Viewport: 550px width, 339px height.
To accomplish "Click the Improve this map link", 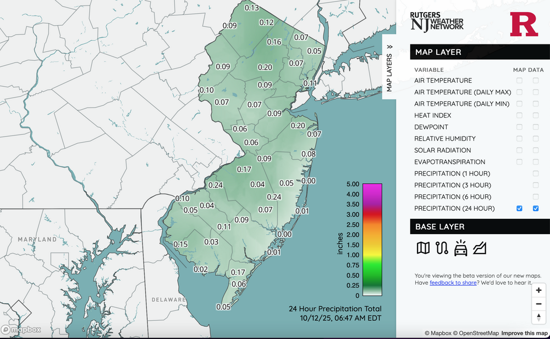I will (x=523, y=333).
